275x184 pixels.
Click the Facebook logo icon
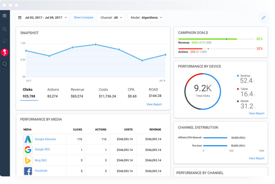[28, 171]
